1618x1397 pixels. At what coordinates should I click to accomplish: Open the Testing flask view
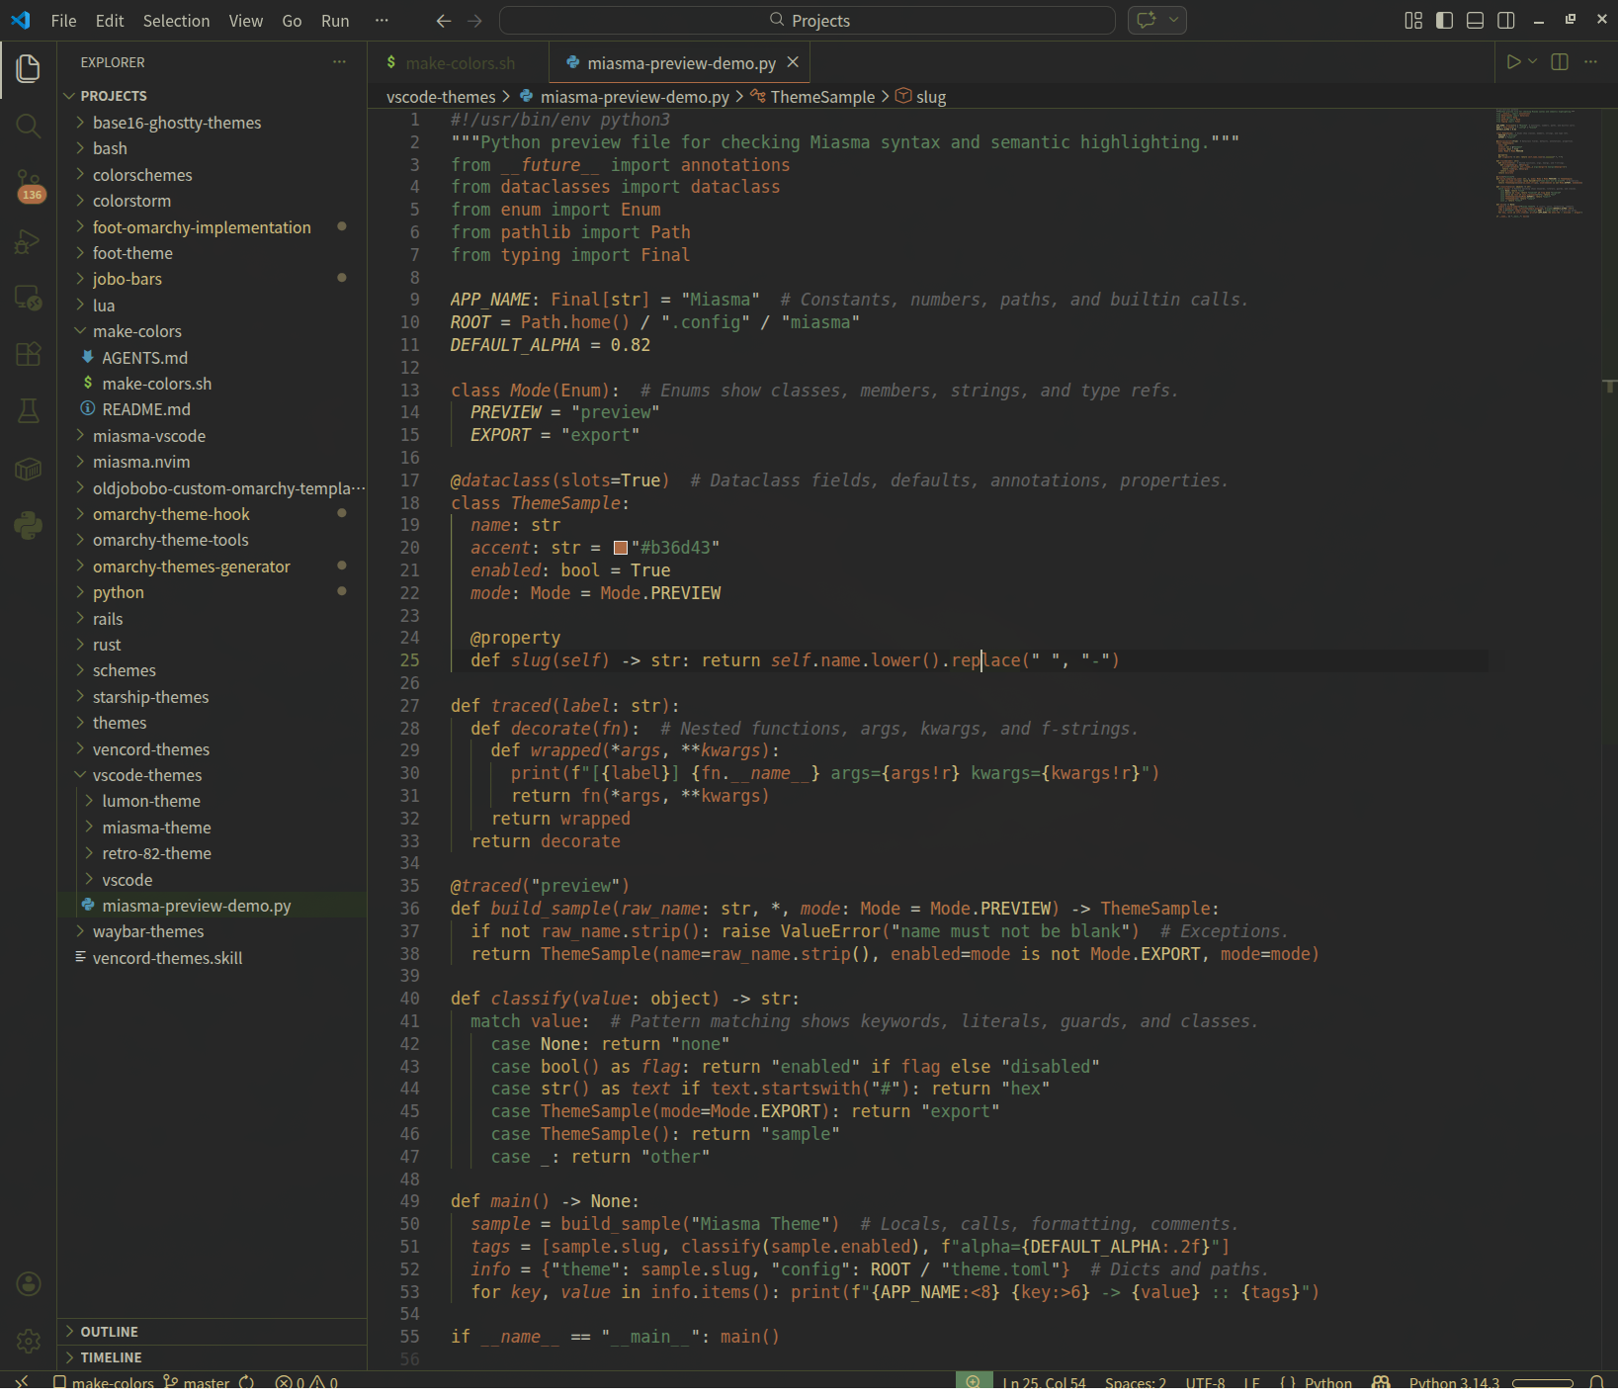pyautogui.click(x=28, y=411)
